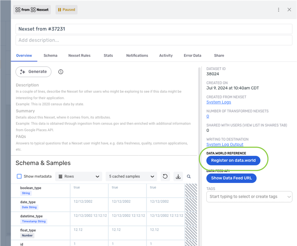
Task: Click the Add description field
Action: click(154, 40)
